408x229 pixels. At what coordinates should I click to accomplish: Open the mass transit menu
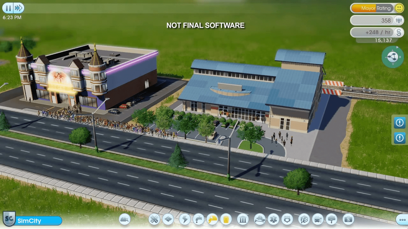(317, 219)
